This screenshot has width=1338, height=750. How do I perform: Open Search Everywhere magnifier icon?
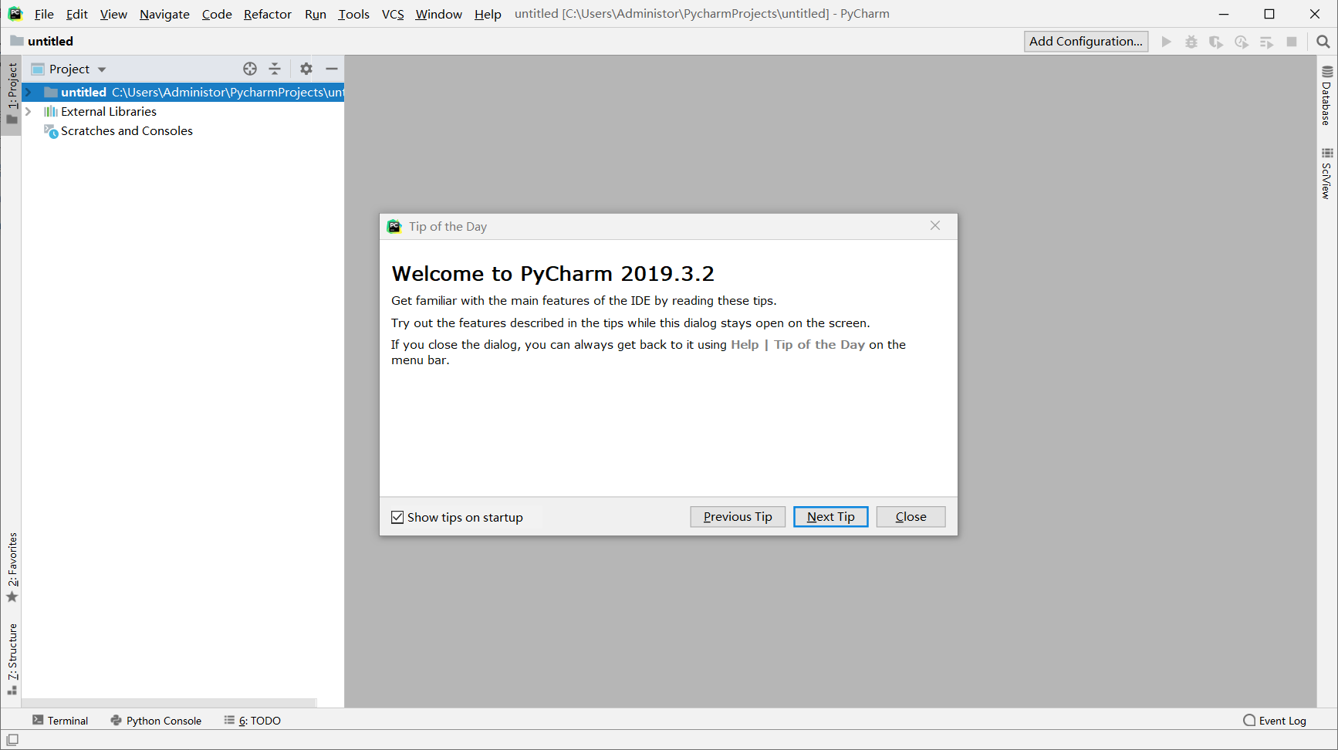pyautogui.click(x=1323, y=42)
